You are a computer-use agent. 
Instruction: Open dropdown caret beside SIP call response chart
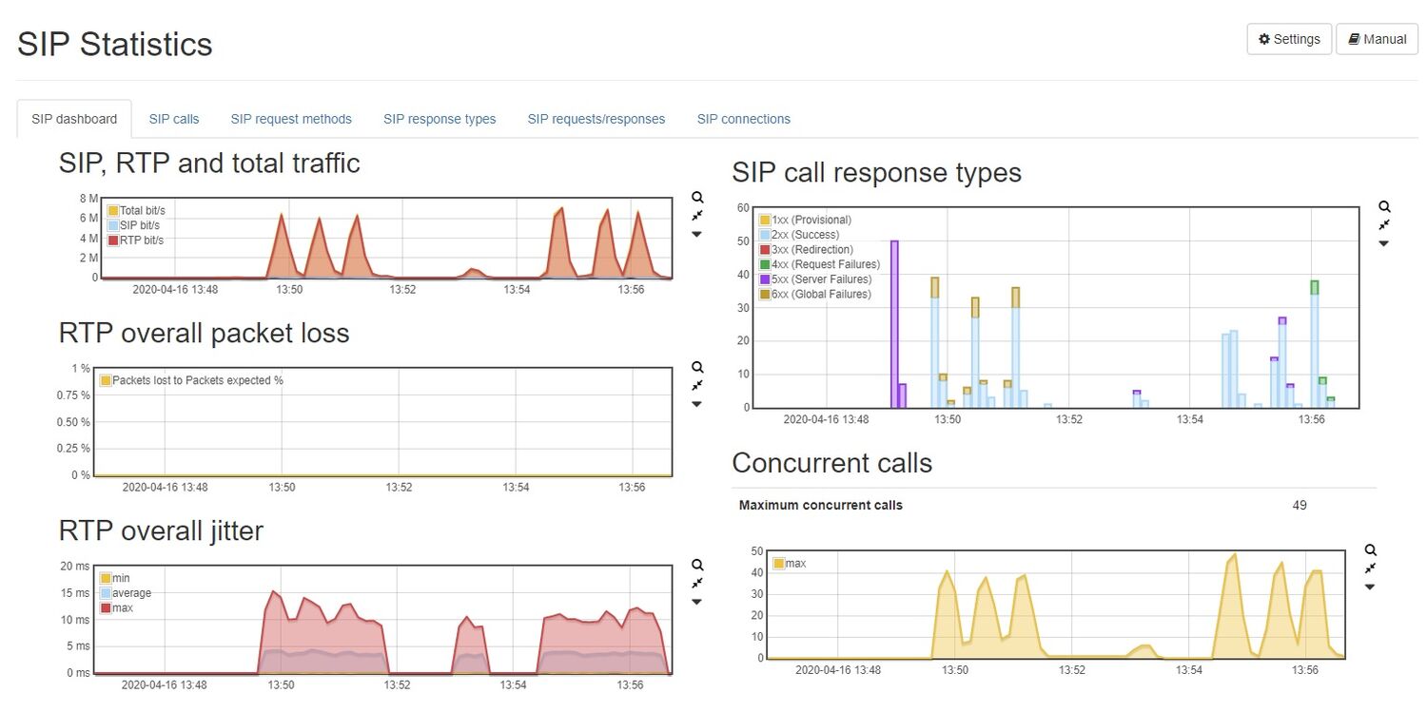coord(1384,243)
